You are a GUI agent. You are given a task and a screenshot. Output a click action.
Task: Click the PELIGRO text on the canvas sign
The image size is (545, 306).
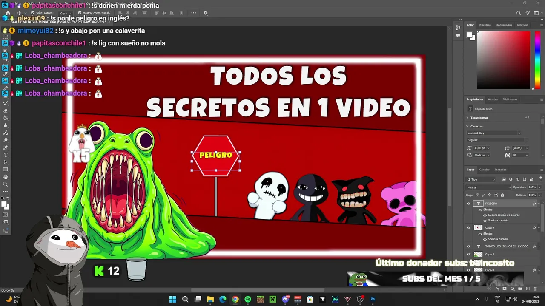[x=215, y=155]
